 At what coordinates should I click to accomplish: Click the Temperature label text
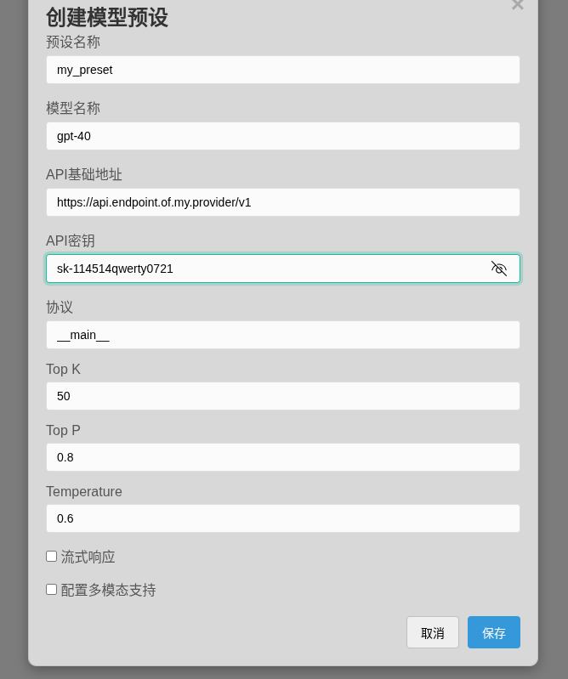84,491
